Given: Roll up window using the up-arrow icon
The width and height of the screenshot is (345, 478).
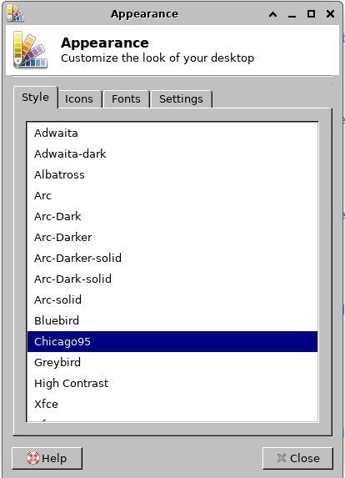Looking at the screenshot, I should click(272, 14).
